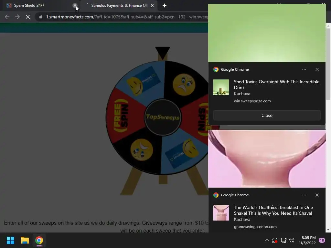Open the pink shake banner image
This screenshot has width=331, height=248.
click(x=267, y=159)
